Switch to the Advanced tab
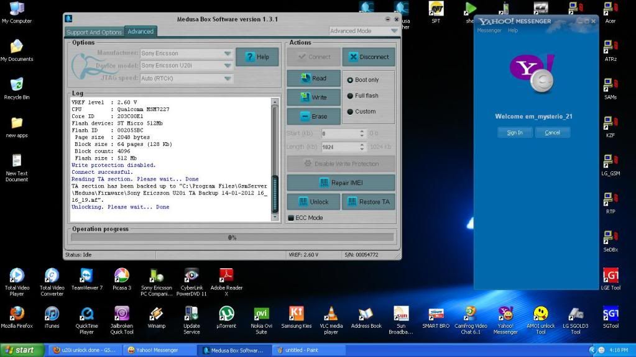This screenshot has height=357, width=636. tap(141, 31)
